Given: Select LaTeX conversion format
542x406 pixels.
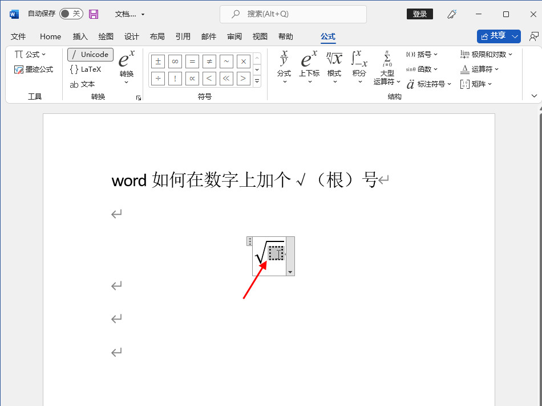Looking at the screenshot, I should tap(86, 69).
